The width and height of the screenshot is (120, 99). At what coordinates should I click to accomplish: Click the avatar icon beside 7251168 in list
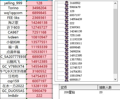click(x=67, y=35)
